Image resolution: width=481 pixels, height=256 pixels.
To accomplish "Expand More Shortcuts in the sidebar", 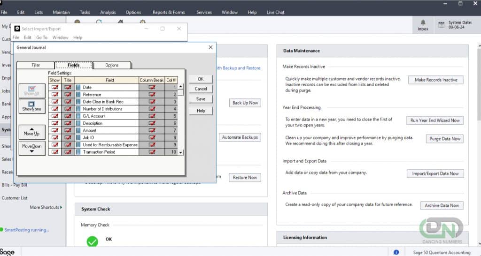I will tap(46, 207).
